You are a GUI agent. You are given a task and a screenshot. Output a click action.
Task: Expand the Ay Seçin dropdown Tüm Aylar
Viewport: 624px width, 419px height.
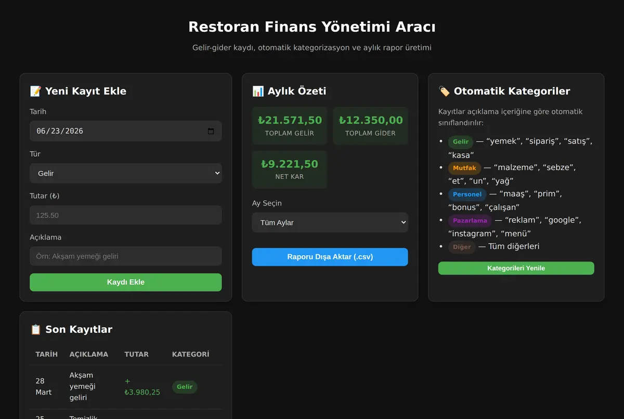point(330,222)
